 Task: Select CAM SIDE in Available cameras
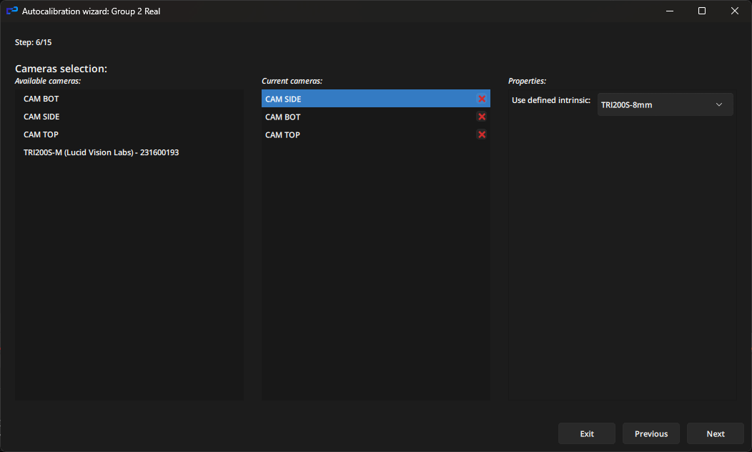41,117
